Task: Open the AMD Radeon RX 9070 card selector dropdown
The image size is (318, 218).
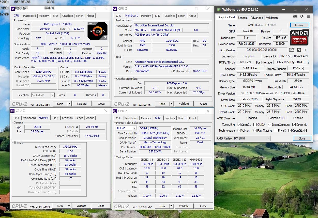Action: pos(243,138)
